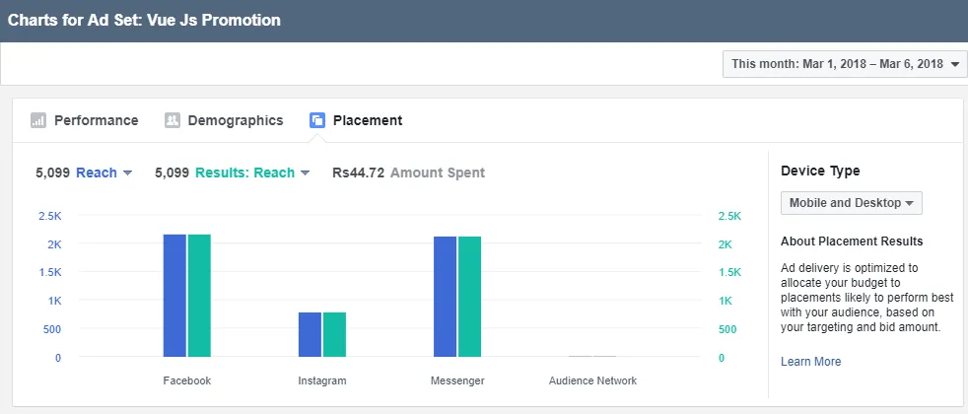Screen dimensions: 968x414
Task: Click the right axis 500 label
Action: tap(727, 329)
